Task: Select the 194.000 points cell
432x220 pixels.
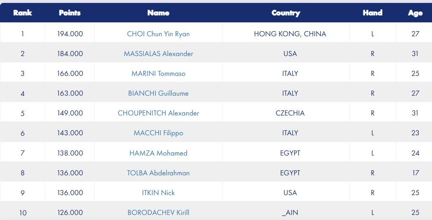Action: click(70, 34)
